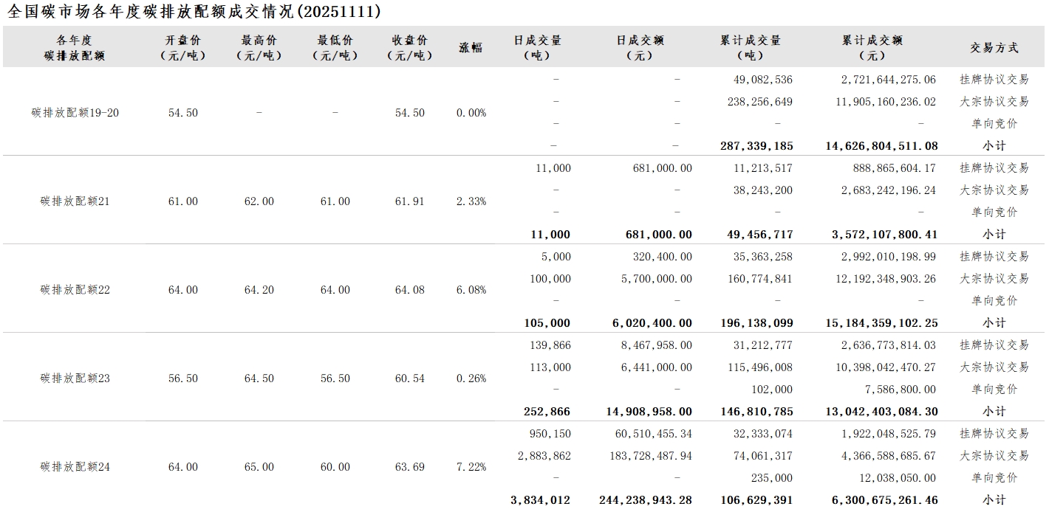
Task: Select highest price cell 64.20
Action: point(259,290)
